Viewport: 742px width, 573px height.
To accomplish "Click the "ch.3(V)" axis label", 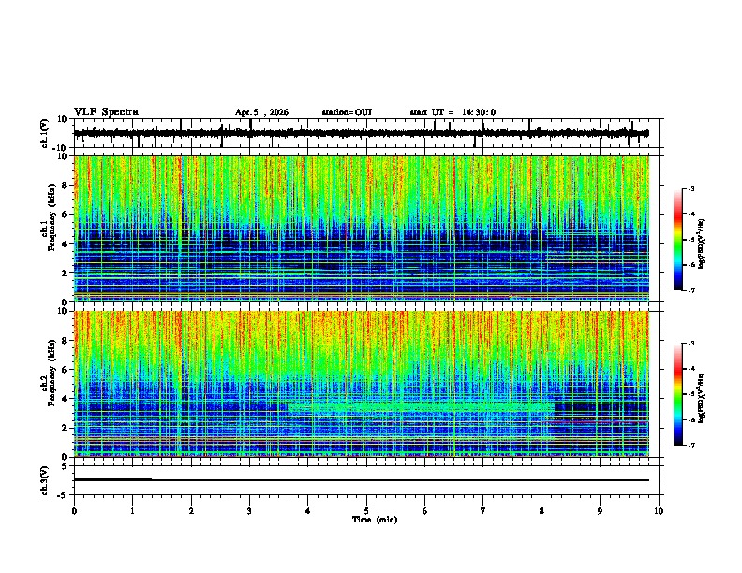I will (x=45, y=480).
